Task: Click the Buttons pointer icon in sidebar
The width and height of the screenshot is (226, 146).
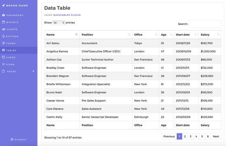Action: (4, 36)
